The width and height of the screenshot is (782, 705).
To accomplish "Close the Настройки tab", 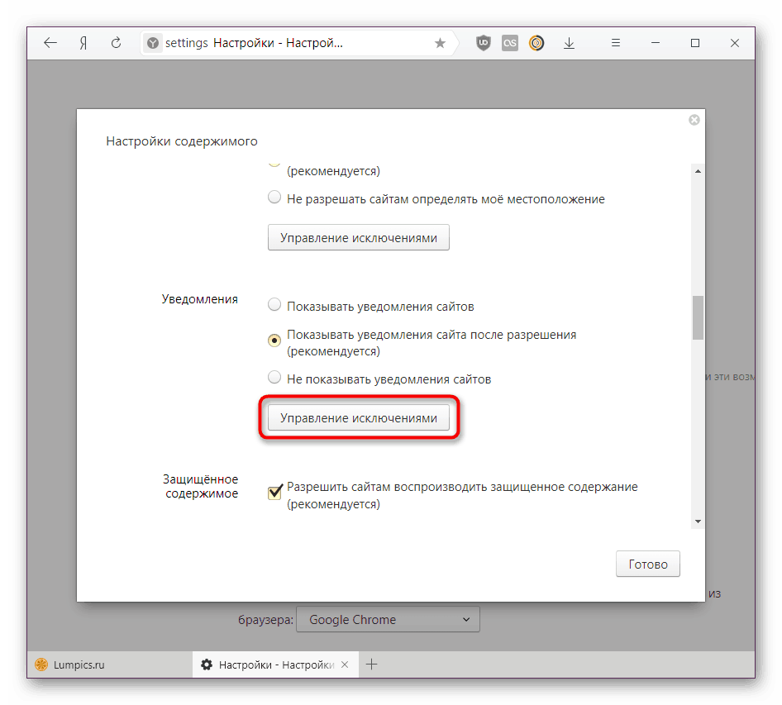I will (x=345, y=665).
